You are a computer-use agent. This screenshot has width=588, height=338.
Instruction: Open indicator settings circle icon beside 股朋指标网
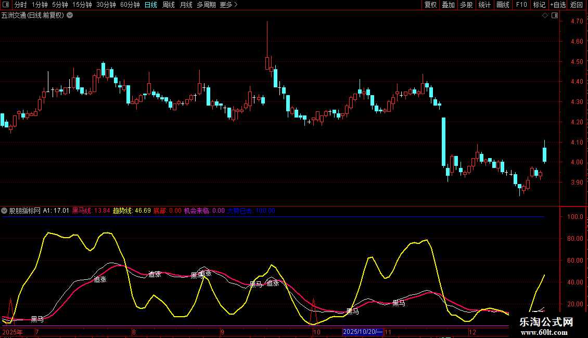pyautogui.click(x=4, y=211)
